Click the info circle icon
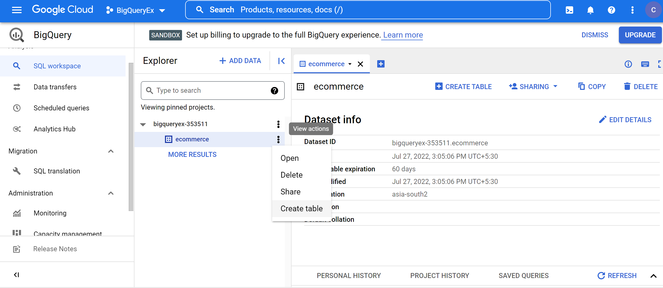This screenshot has width=663, height=288. coord(628,64)
